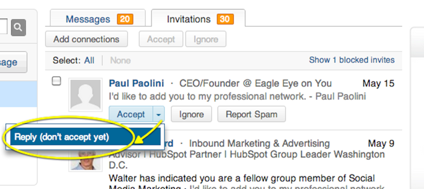Ignore Paul Paolini's invitation
Screen dimensions: 424x189
pos(192,115)
